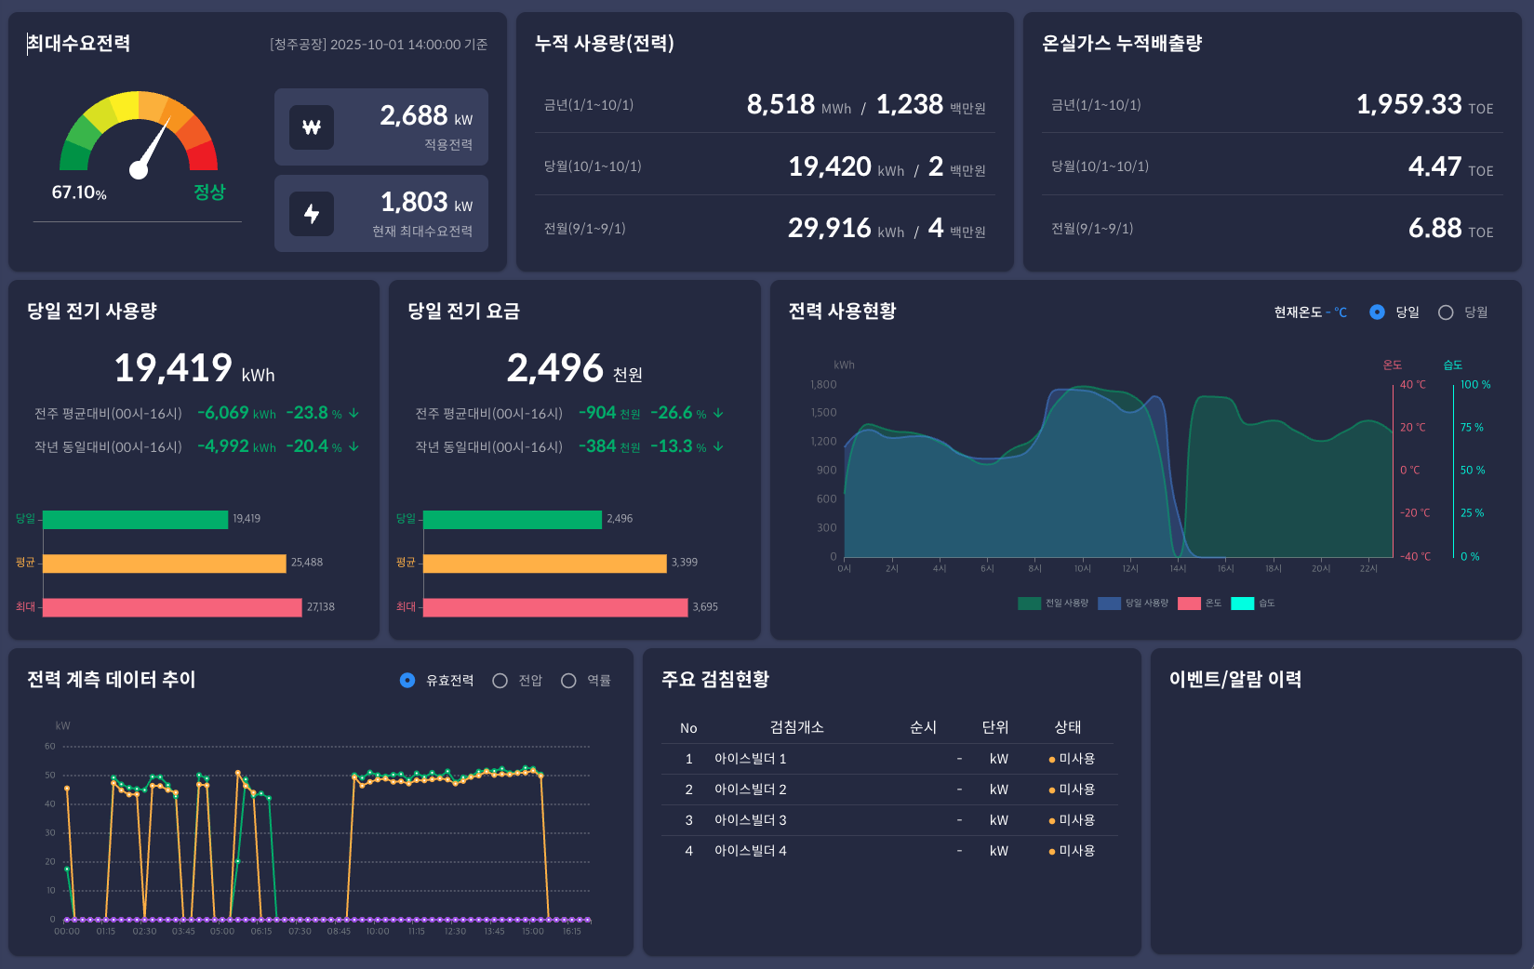The image size is (1534, 969).
Task: Click the down arrow next to -23.8 %
Action: tap(353, 413)
